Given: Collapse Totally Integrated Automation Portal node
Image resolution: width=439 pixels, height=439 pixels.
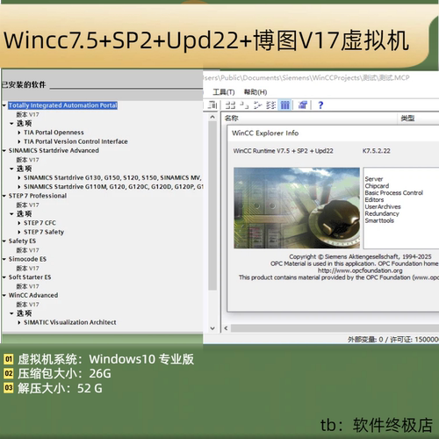Looking at the screenshot, I should pos(4,105).
